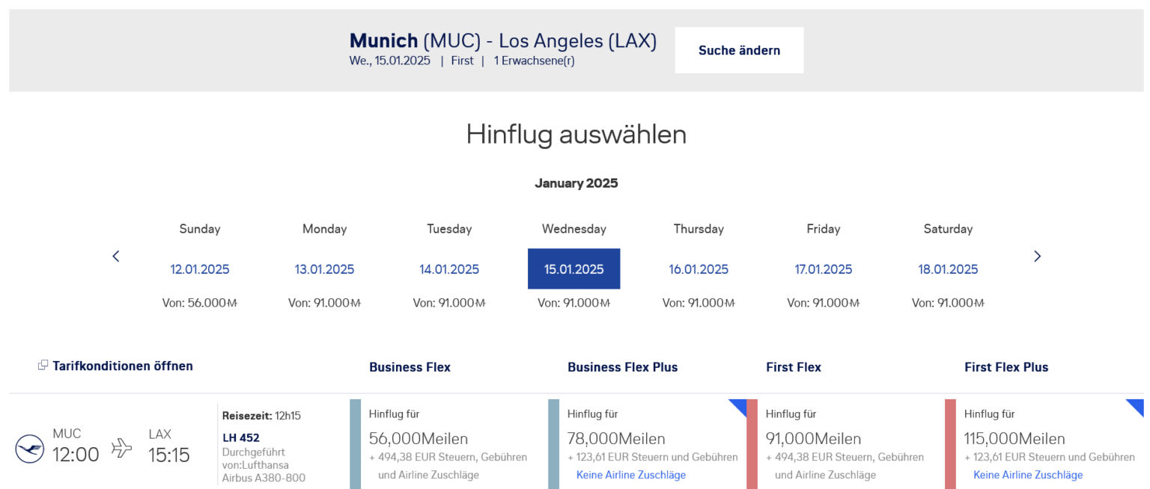Click blue corner marker on Business Flex Plus
Image resolution: width=1150 pixels, height=489 pixels.
(738, 406)
